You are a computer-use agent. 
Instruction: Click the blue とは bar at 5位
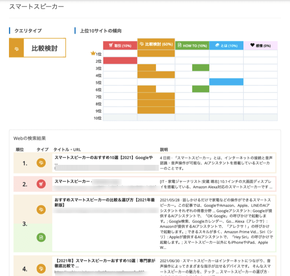click(x=226, y=82)
